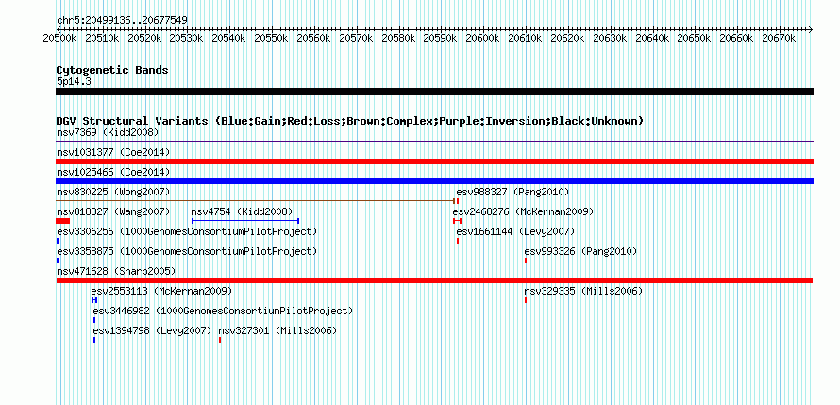Select the red esv2468276 loss marker
The height and width of the screenshot is (405, 840).
[x=457, y=221]
